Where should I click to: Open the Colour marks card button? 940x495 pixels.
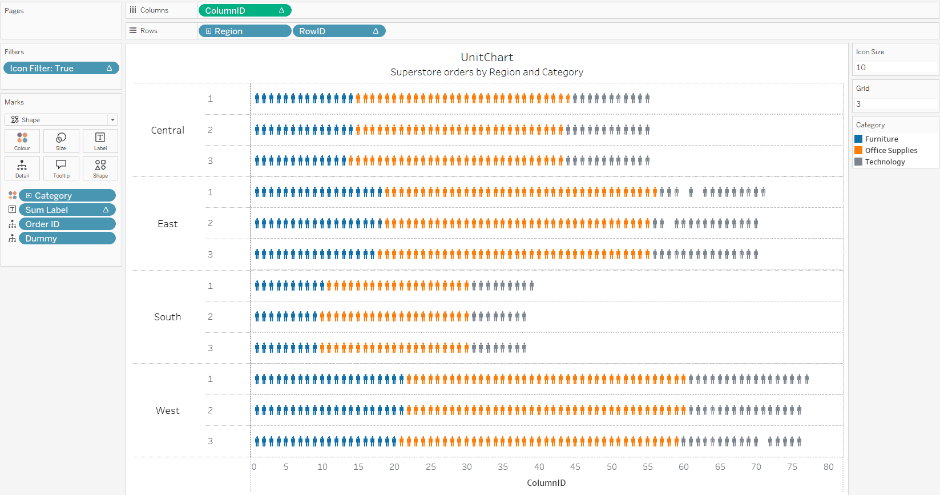pyautogui.click(x=22, y=141)
